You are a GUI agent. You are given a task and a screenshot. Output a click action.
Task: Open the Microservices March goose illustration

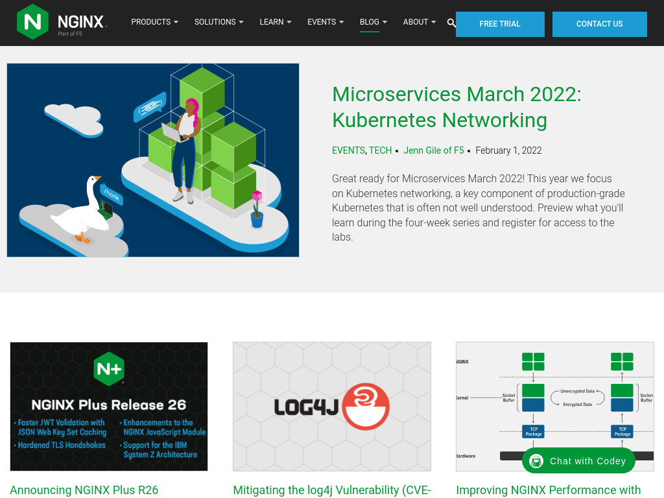click(x=153, y=160)
